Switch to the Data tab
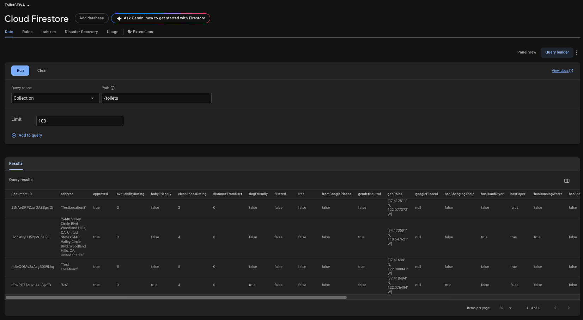The height and width of the screenshot is (320, 583). coord(9,32)
